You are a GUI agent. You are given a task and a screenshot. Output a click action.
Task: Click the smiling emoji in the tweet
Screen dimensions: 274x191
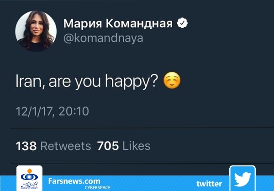171,81
